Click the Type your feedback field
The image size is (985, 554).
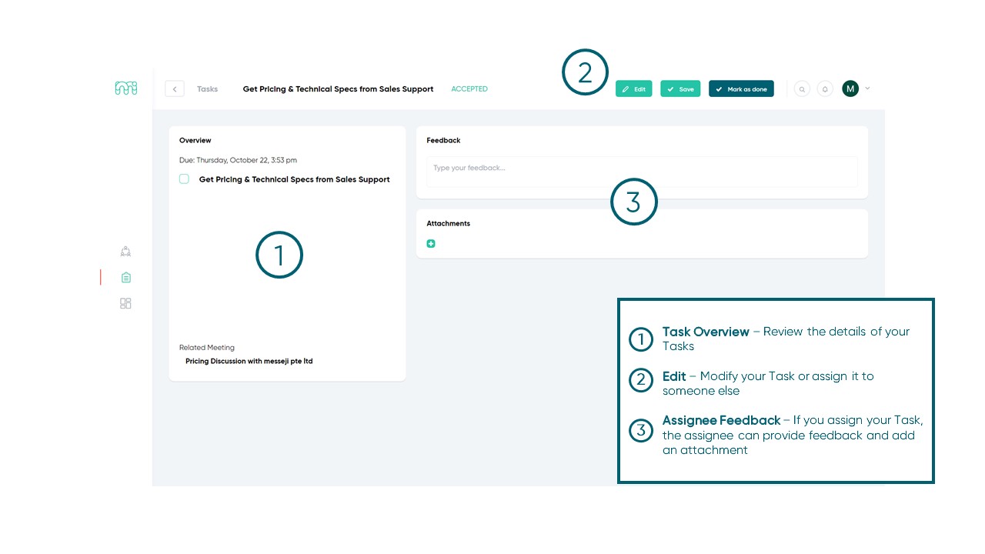pos(642,172)
